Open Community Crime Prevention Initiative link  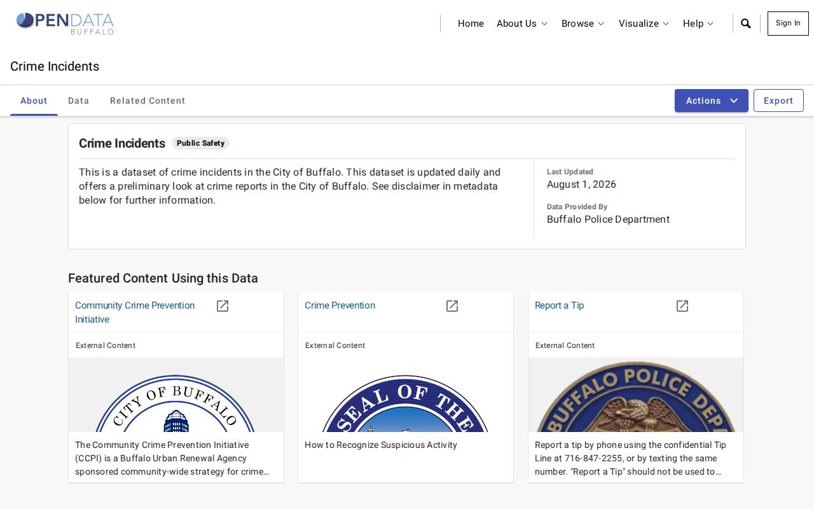point(135,312)
